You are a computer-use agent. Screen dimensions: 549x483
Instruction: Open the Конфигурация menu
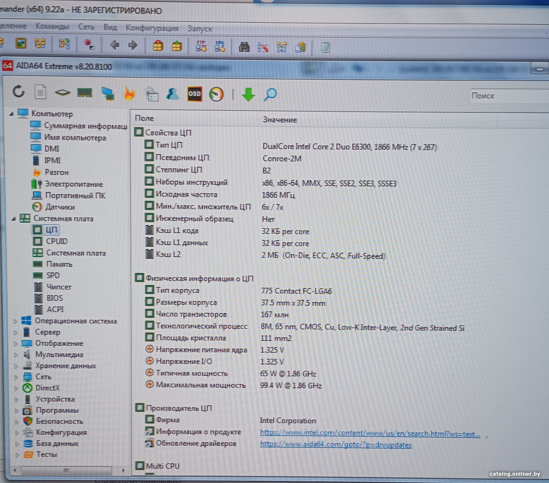pyautogui.click(x=152, y=28)
